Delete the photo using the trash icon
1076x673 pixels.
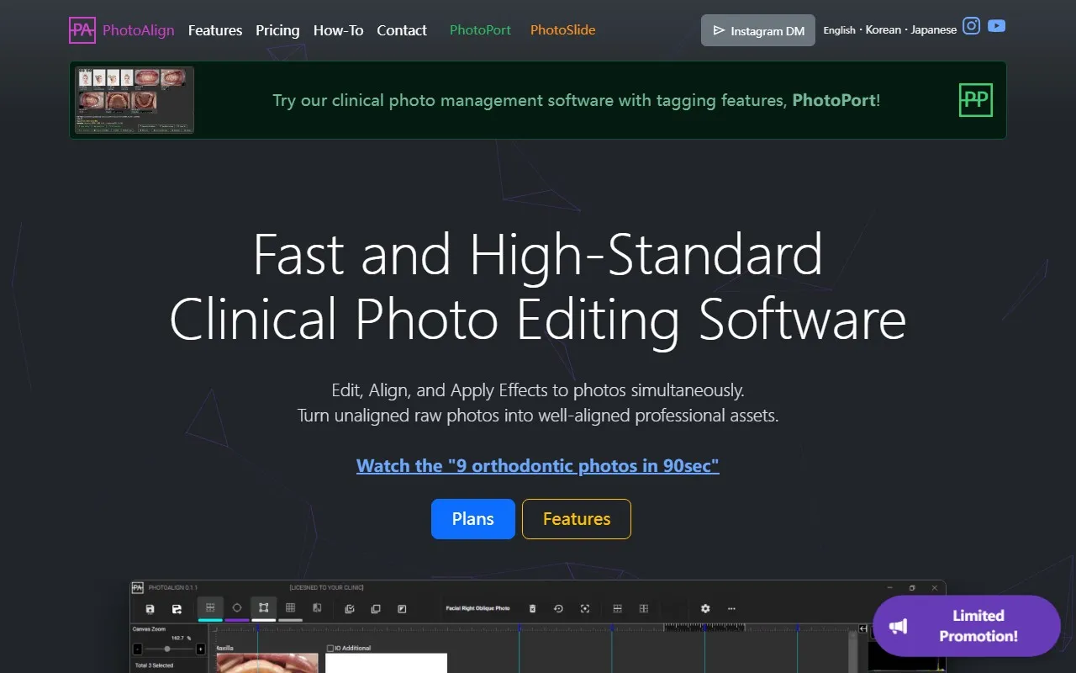tap(531, 608)
